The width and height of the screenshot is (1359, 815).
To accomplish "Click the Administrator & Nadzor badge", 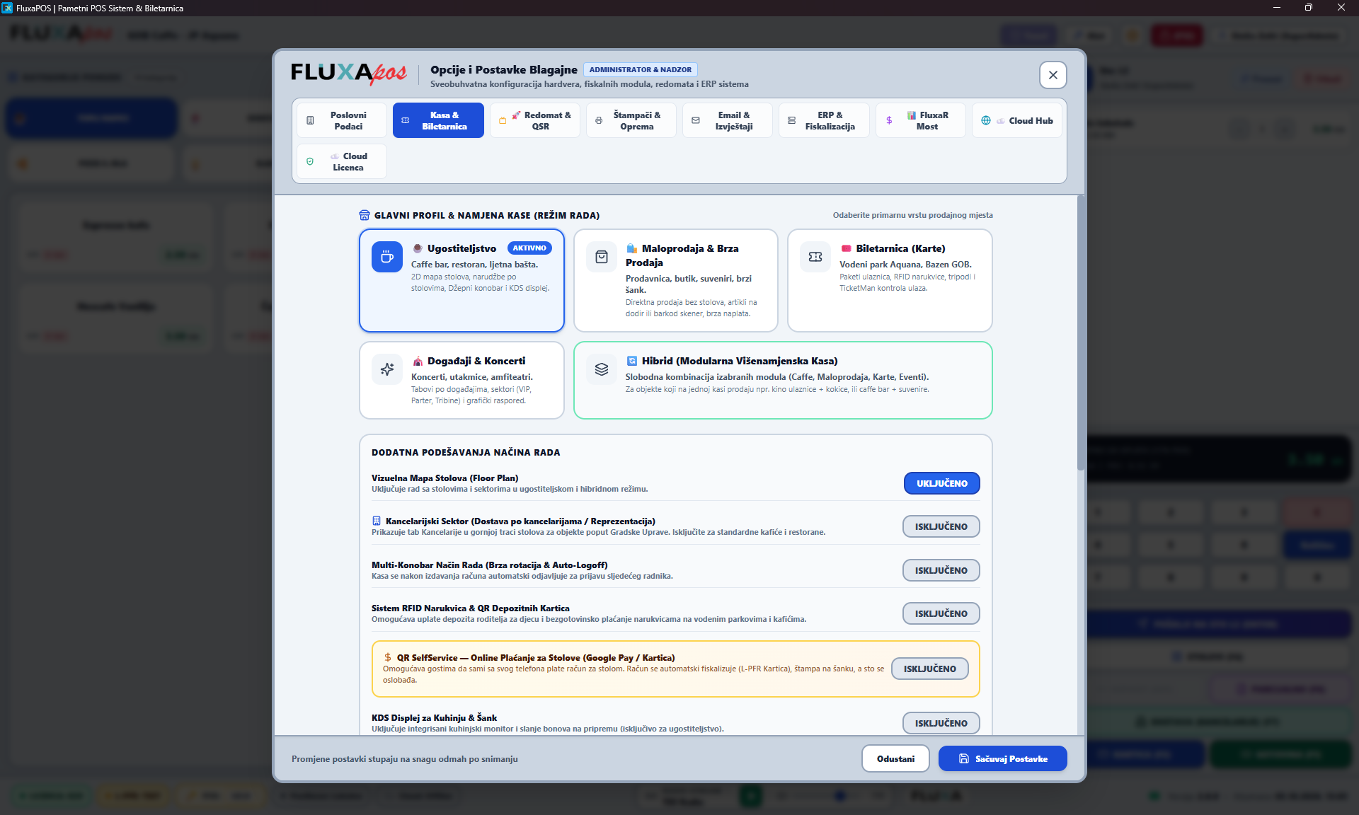I will [640, 69].
